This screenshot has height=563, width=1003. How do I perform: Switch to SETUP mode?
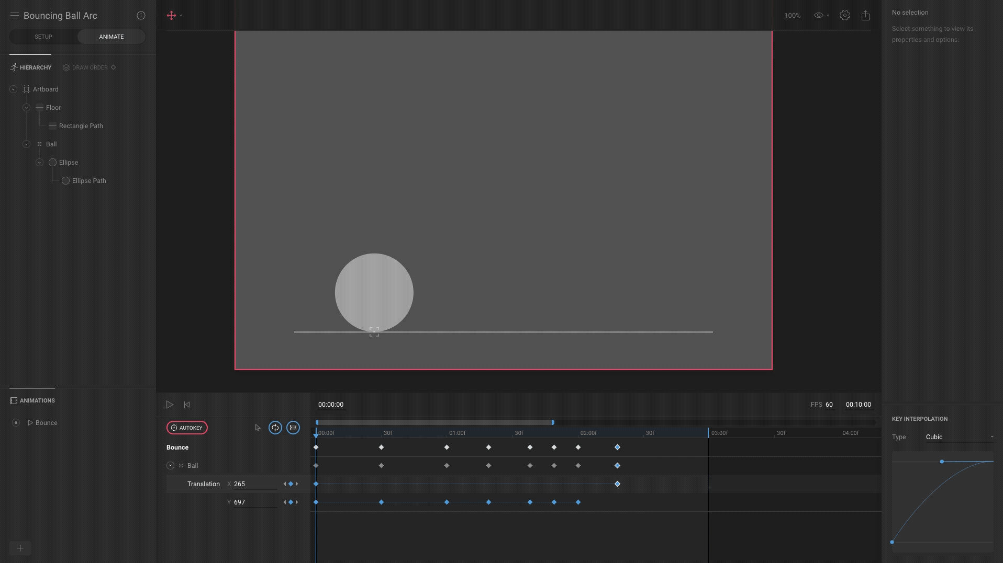(43, 37)
